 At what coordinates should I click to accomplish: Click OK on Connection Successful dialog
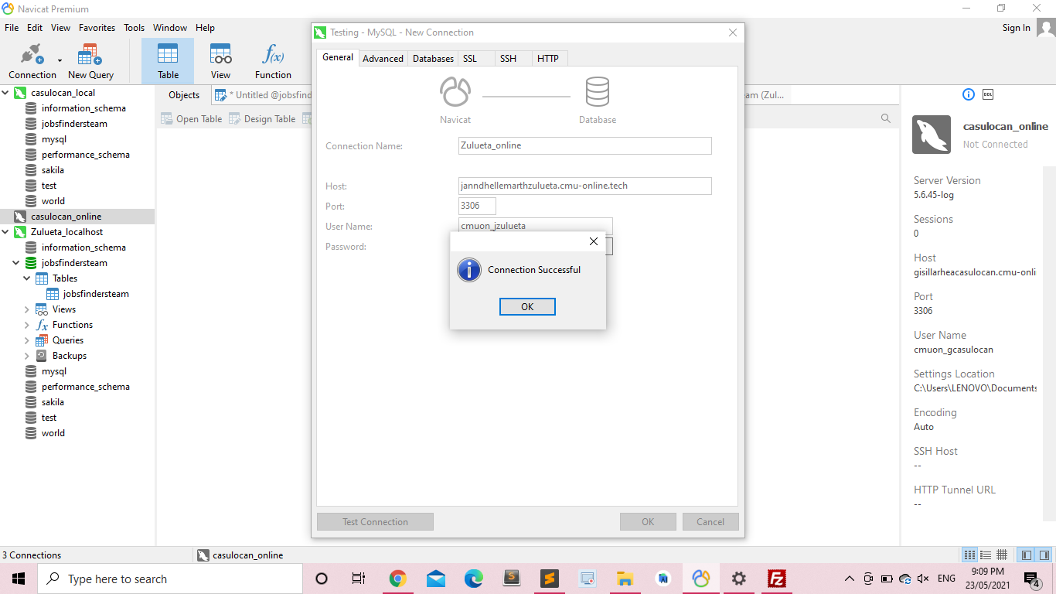click(x=527, y=307)
